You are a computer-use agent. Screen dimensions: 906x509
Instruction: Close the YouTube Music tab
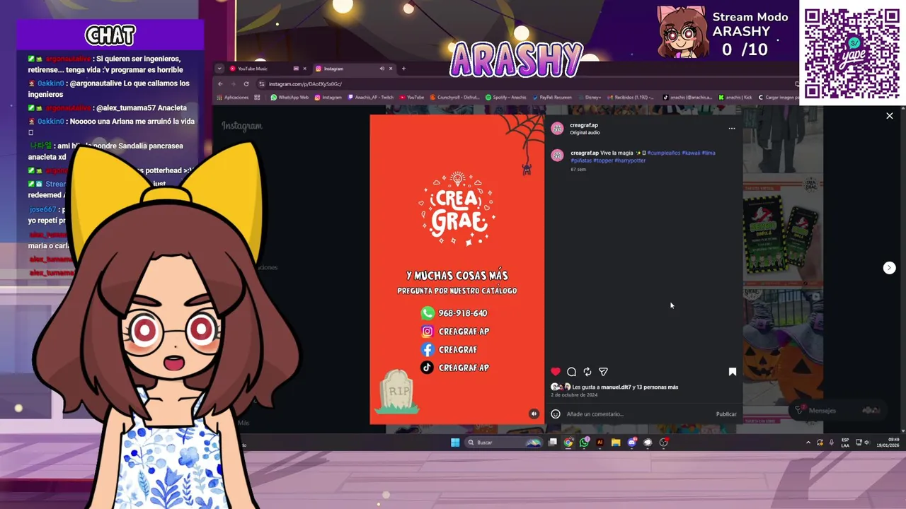click(305, 69)
